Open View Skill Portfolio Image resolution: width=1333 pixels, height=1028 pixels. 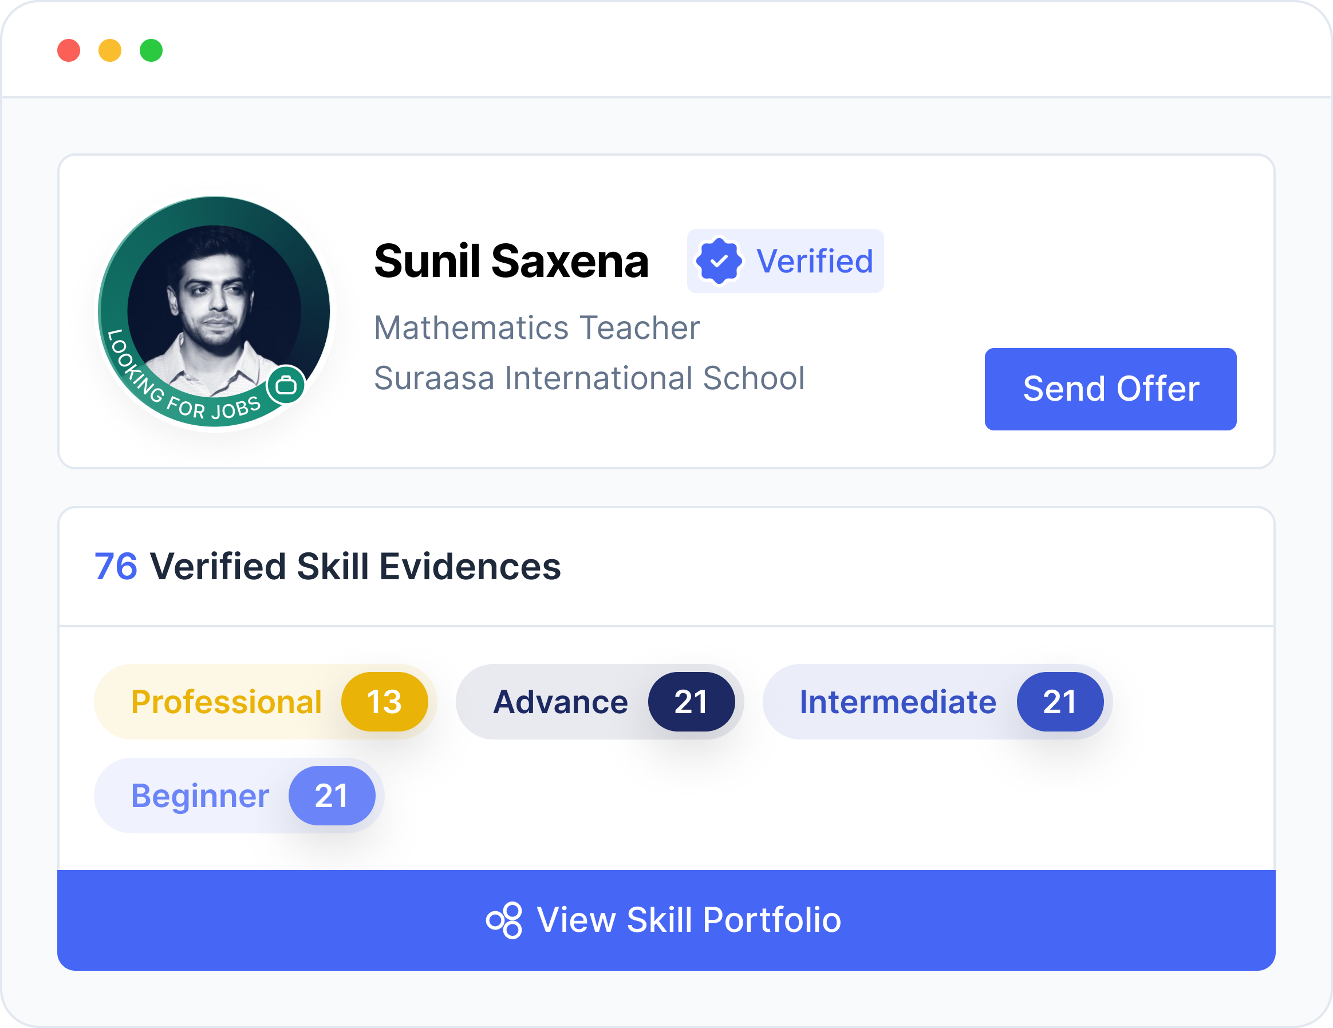coord(666,920)
